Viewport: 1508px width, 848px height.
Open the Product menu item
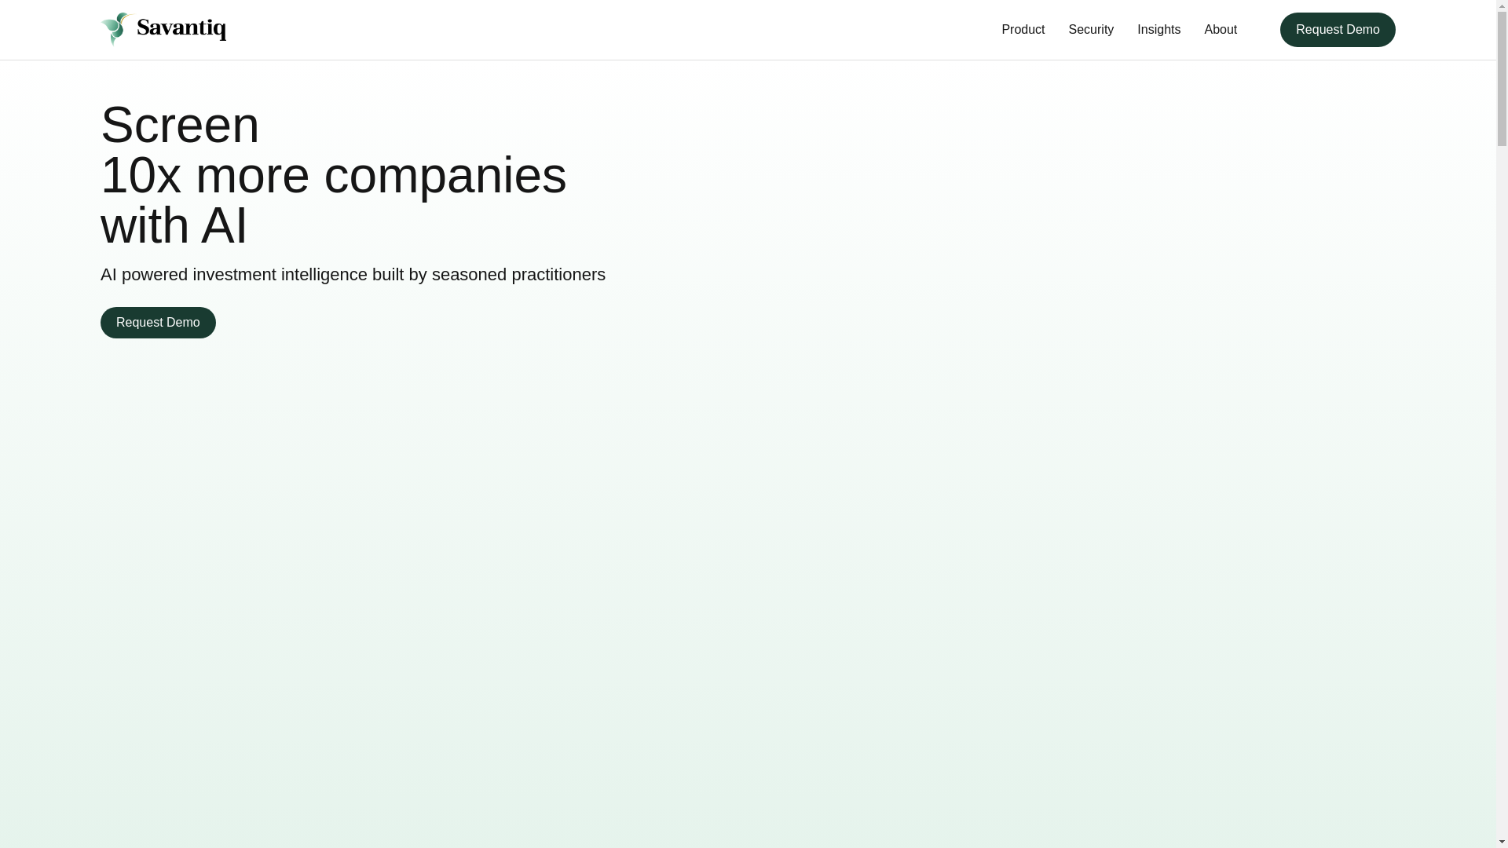pos(1023,30)
